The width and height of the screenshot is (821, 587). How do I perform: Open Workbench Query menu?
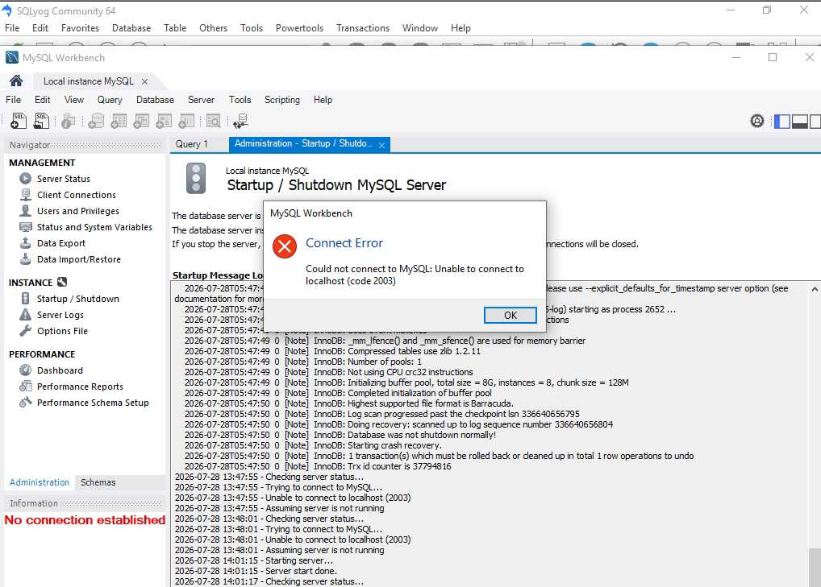point(110,100)
